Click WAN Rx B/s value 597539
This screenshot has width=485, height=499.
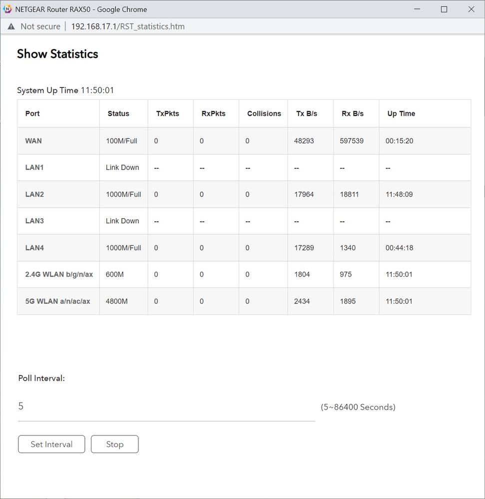(x=352, y=141)
